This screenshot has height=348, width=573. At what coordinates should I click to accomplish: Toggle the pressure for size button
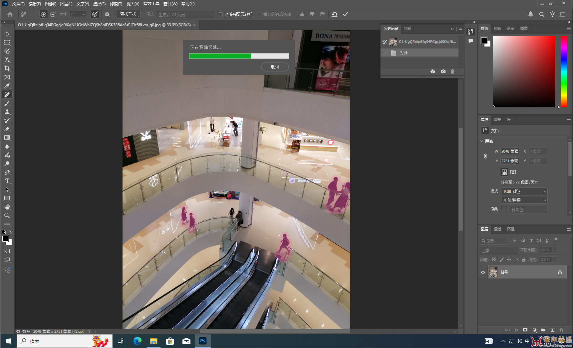coord(95,14)
